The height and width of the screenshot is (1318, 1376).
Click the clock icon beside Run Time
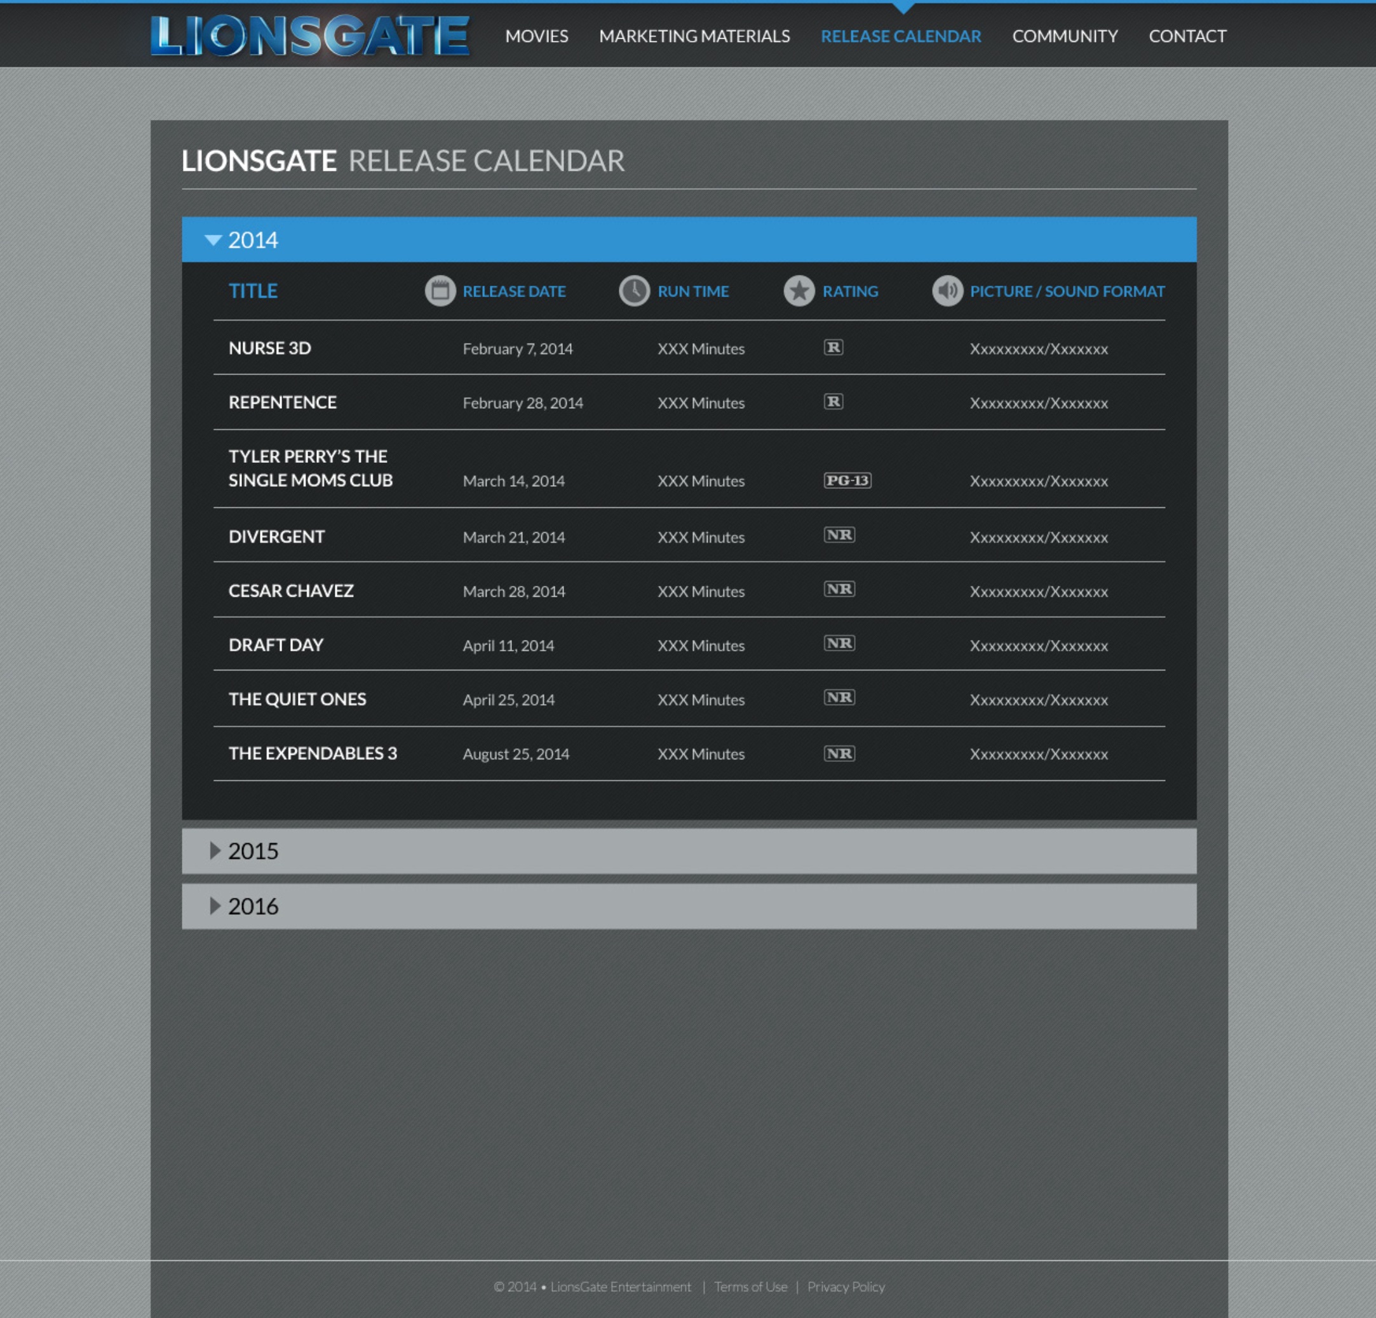click(634, 290)
